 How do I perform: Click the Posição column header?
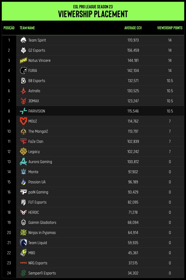click(9, 28)
